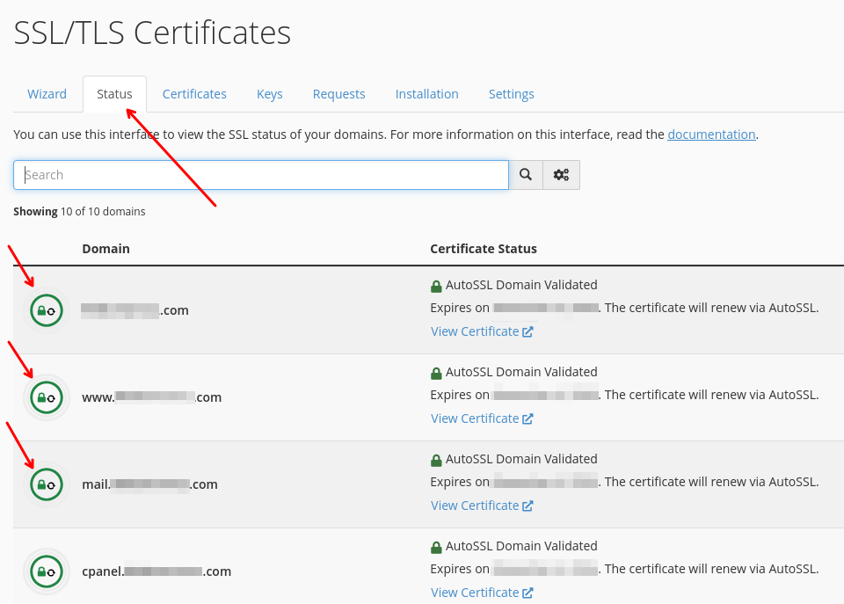Screen dimensions: 844x604
Task: Click the Domain column header
Action: [x=106, y=249]
